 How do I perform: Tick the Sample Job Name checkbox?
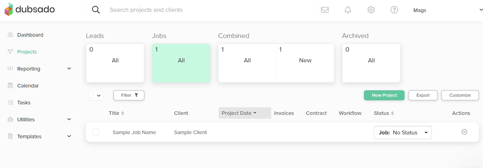[95, 132]
